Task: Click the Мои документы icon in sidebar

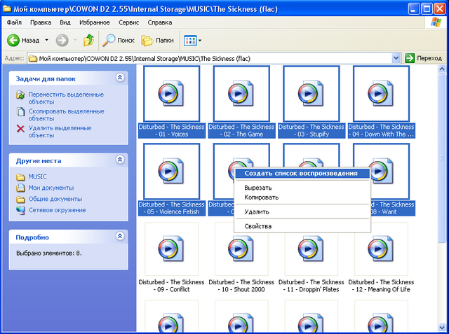Action: [20, 188]
